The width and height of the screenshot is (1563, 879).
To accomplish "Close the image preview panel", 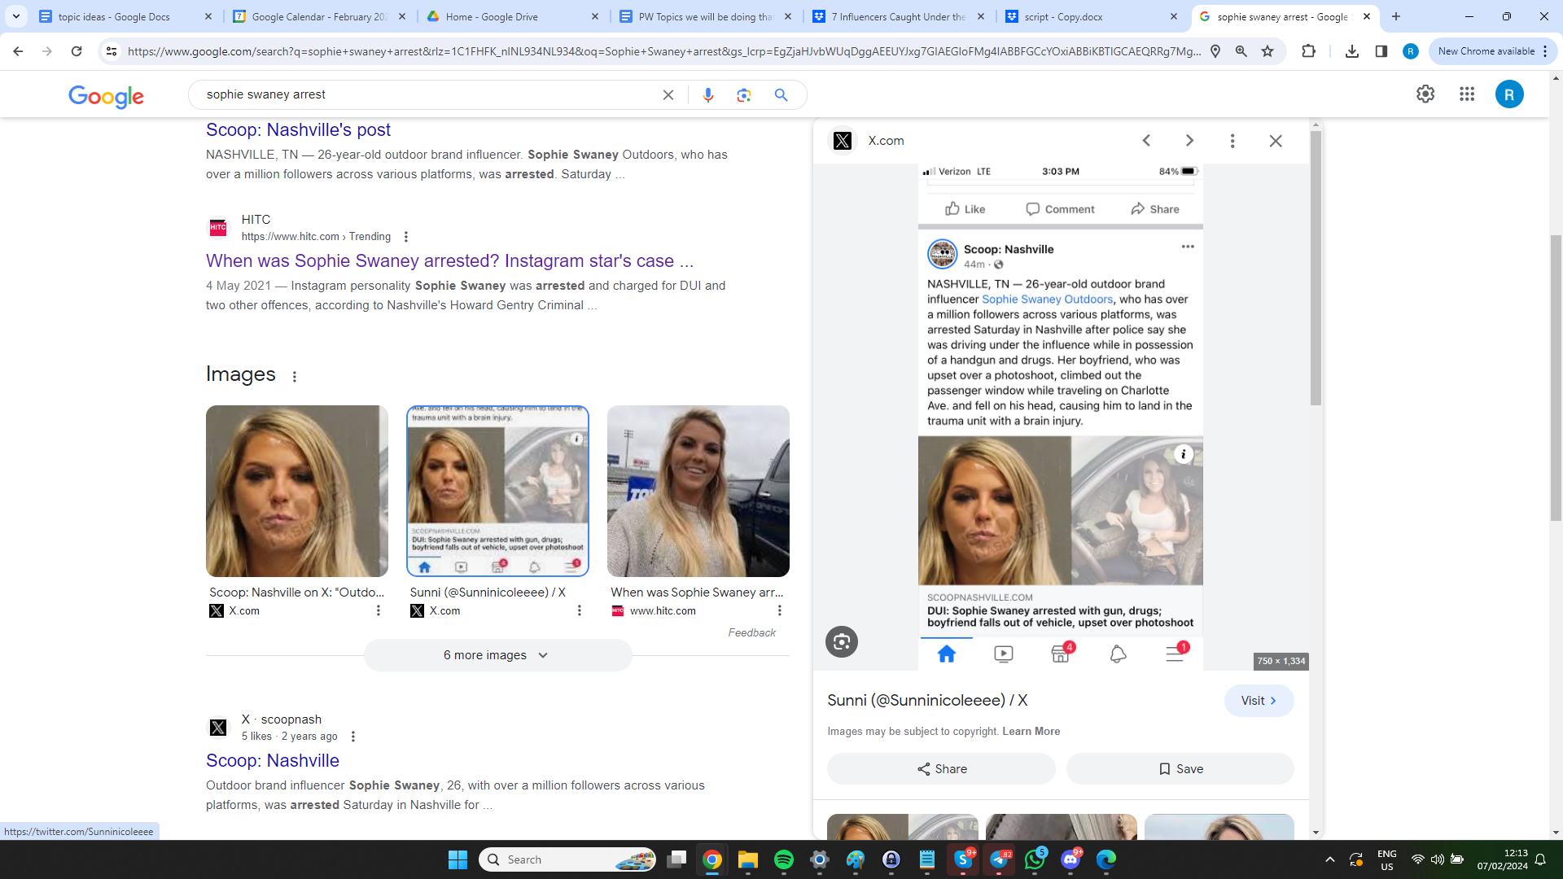I will click(1276, 141).
